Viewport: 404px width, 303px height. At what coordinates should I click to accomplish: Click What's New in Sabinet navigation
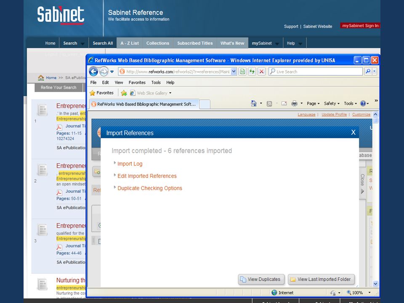(232, 43)
